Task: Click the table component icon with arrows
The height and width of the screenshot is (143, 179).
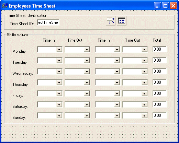Action: [111, 21]
